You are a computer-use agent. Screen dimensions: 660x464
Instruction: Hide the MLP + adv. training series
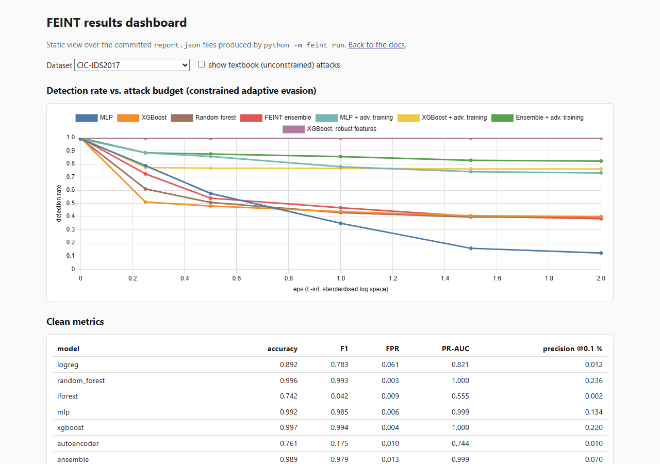pos(354,118)
